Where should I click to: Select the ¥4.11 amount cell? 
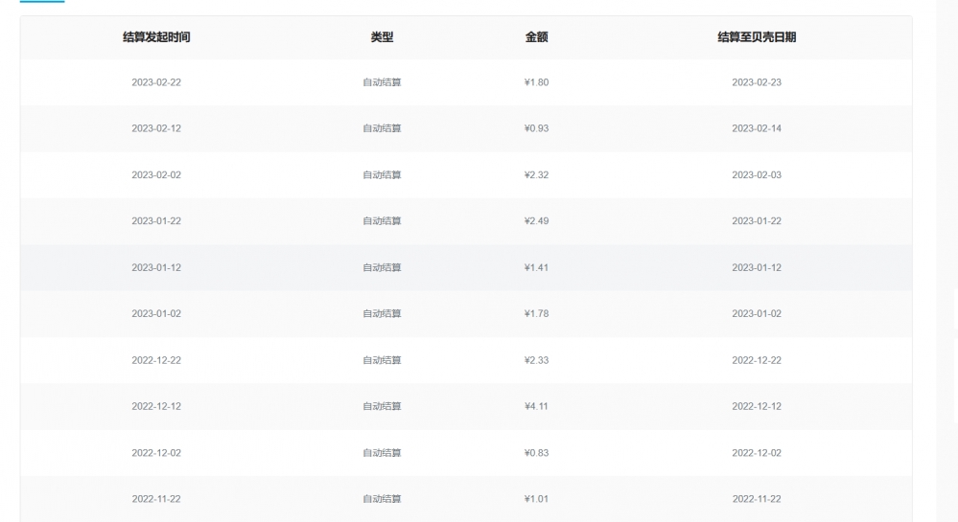click(536, 406)
